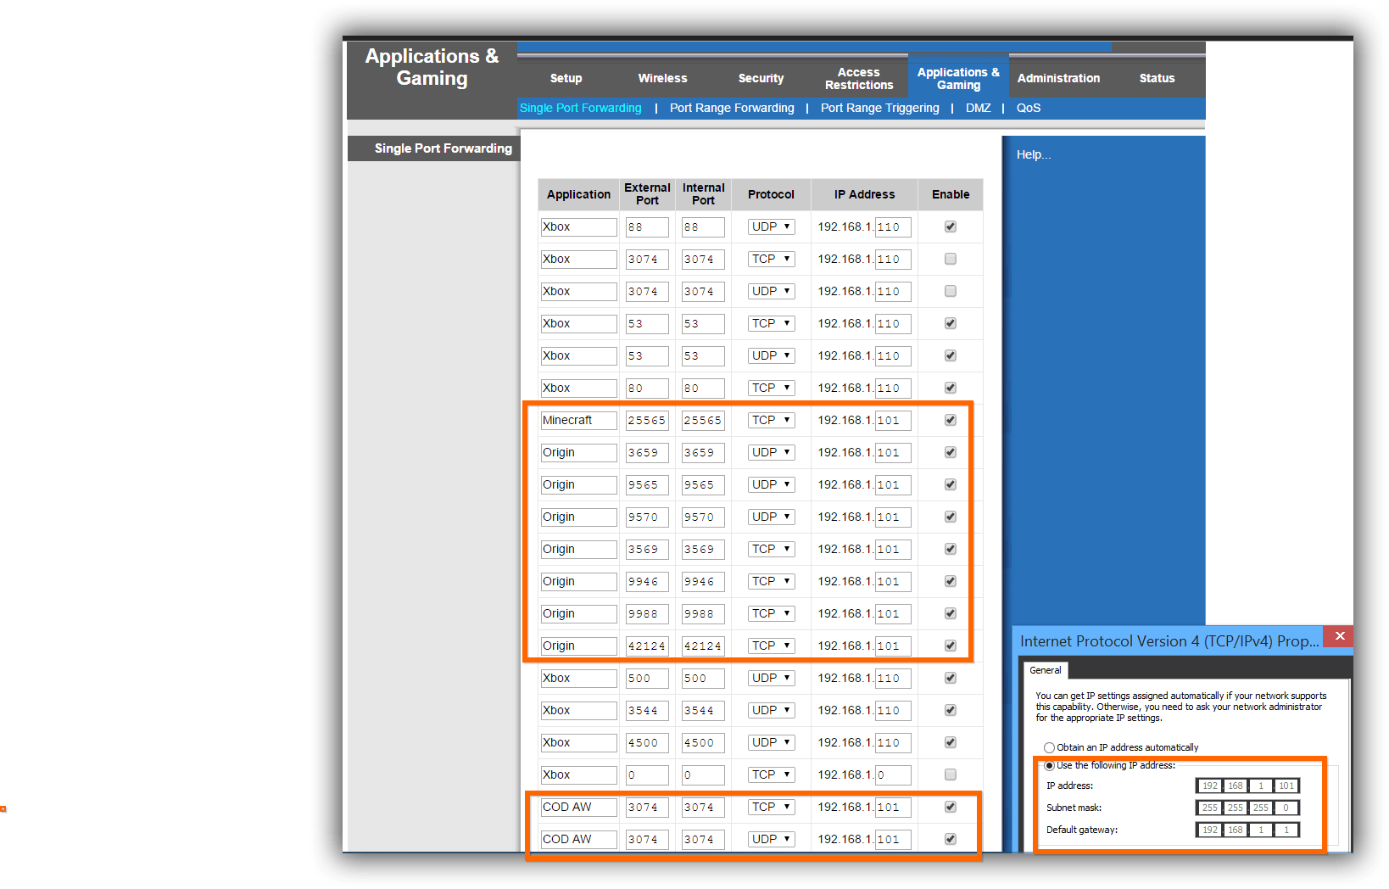Open the Security tab

761,78
